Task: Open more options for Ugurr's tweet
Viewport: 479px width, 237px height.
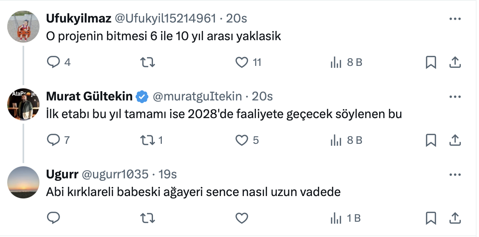Action: pos(454,175)
